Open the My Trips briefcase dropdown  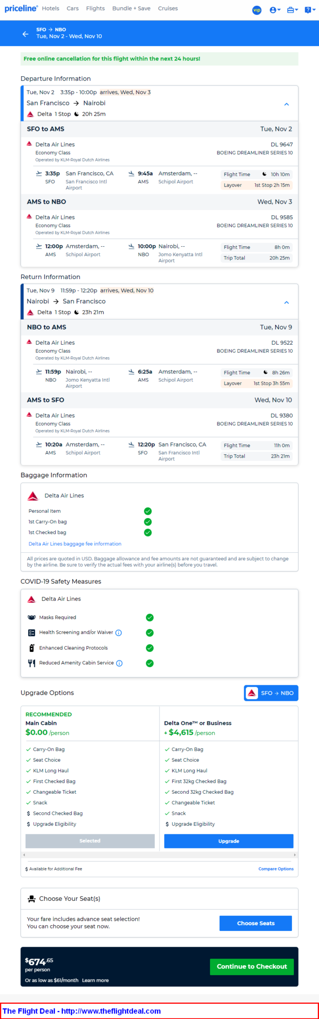(292, 10)
